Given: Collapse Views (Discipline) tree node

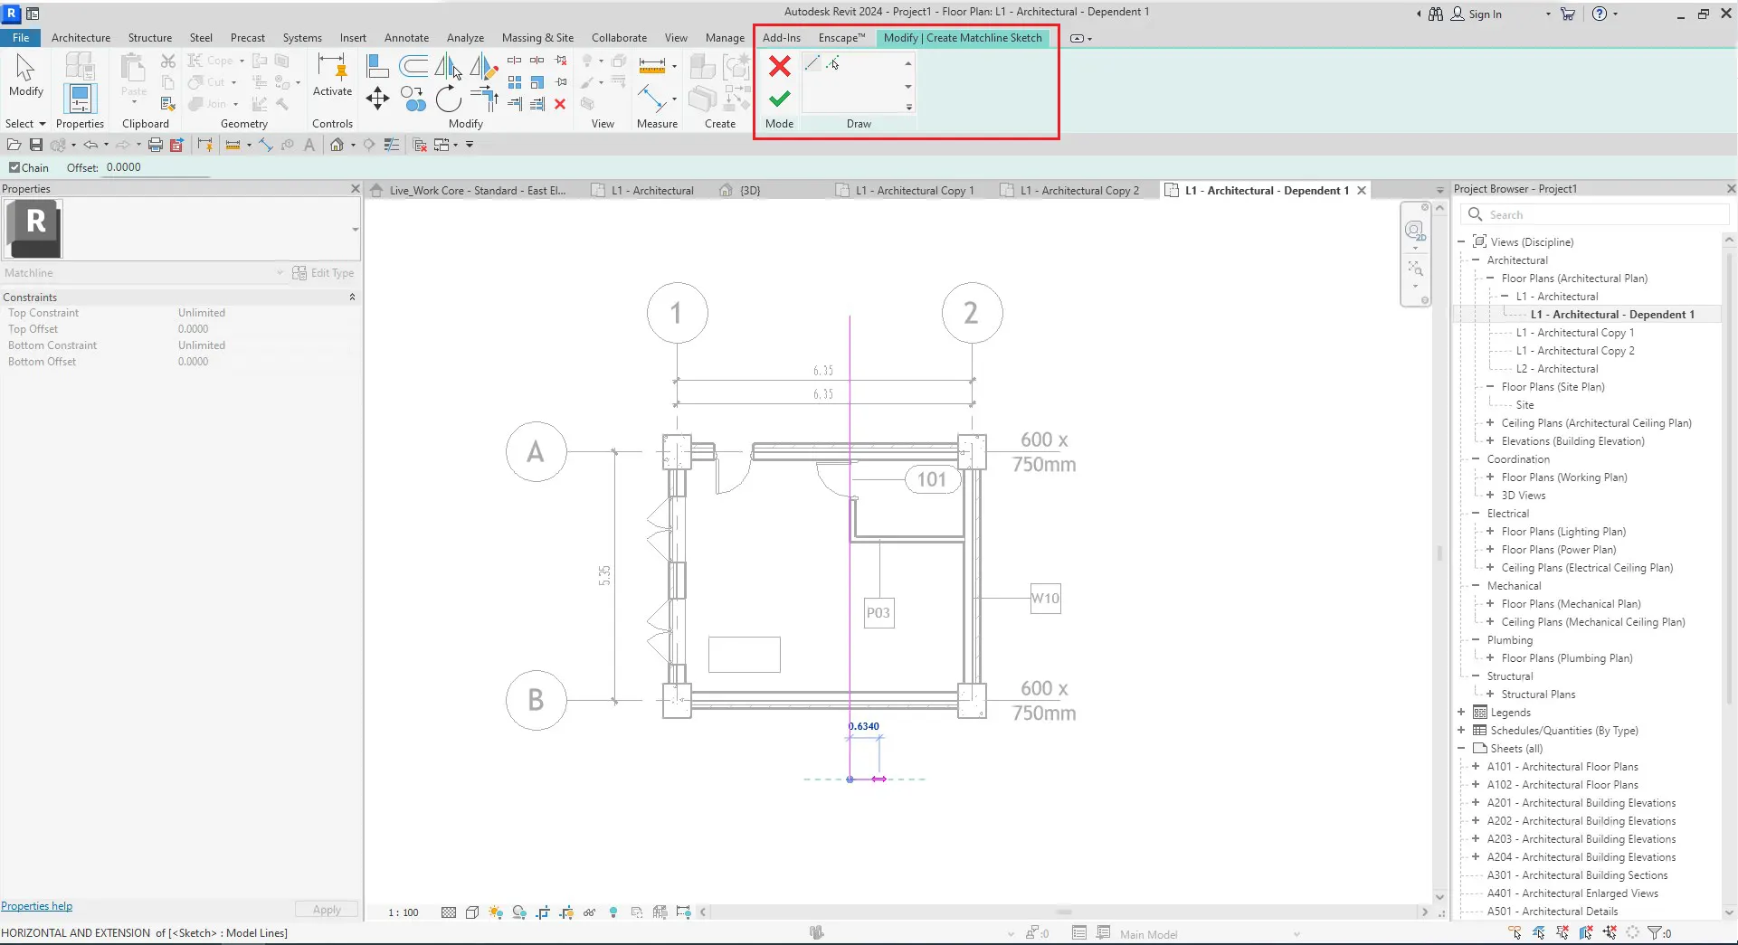Looking at the screenshot, I should pos(1461,242).
